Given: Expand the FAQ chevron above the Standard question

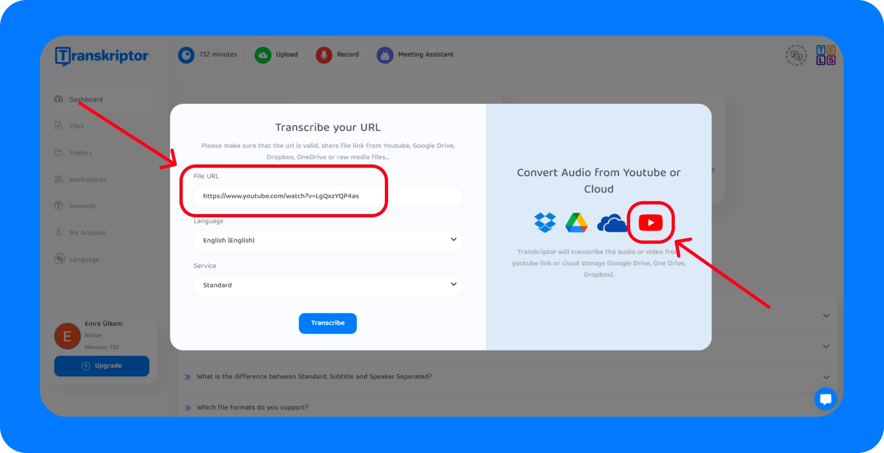Looking at the screenshot, I should [826, 347].
